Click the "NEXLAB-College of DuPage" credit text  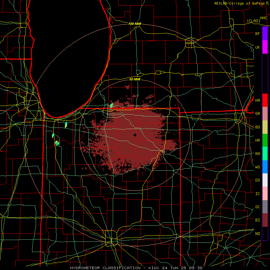[x=239, y=3]
